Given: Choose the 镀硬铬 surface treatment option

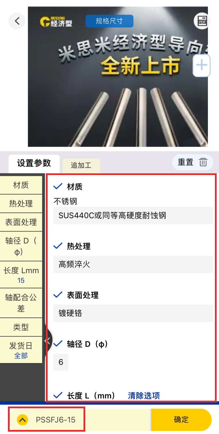Looking at the screenshot, I should [133, 313].
